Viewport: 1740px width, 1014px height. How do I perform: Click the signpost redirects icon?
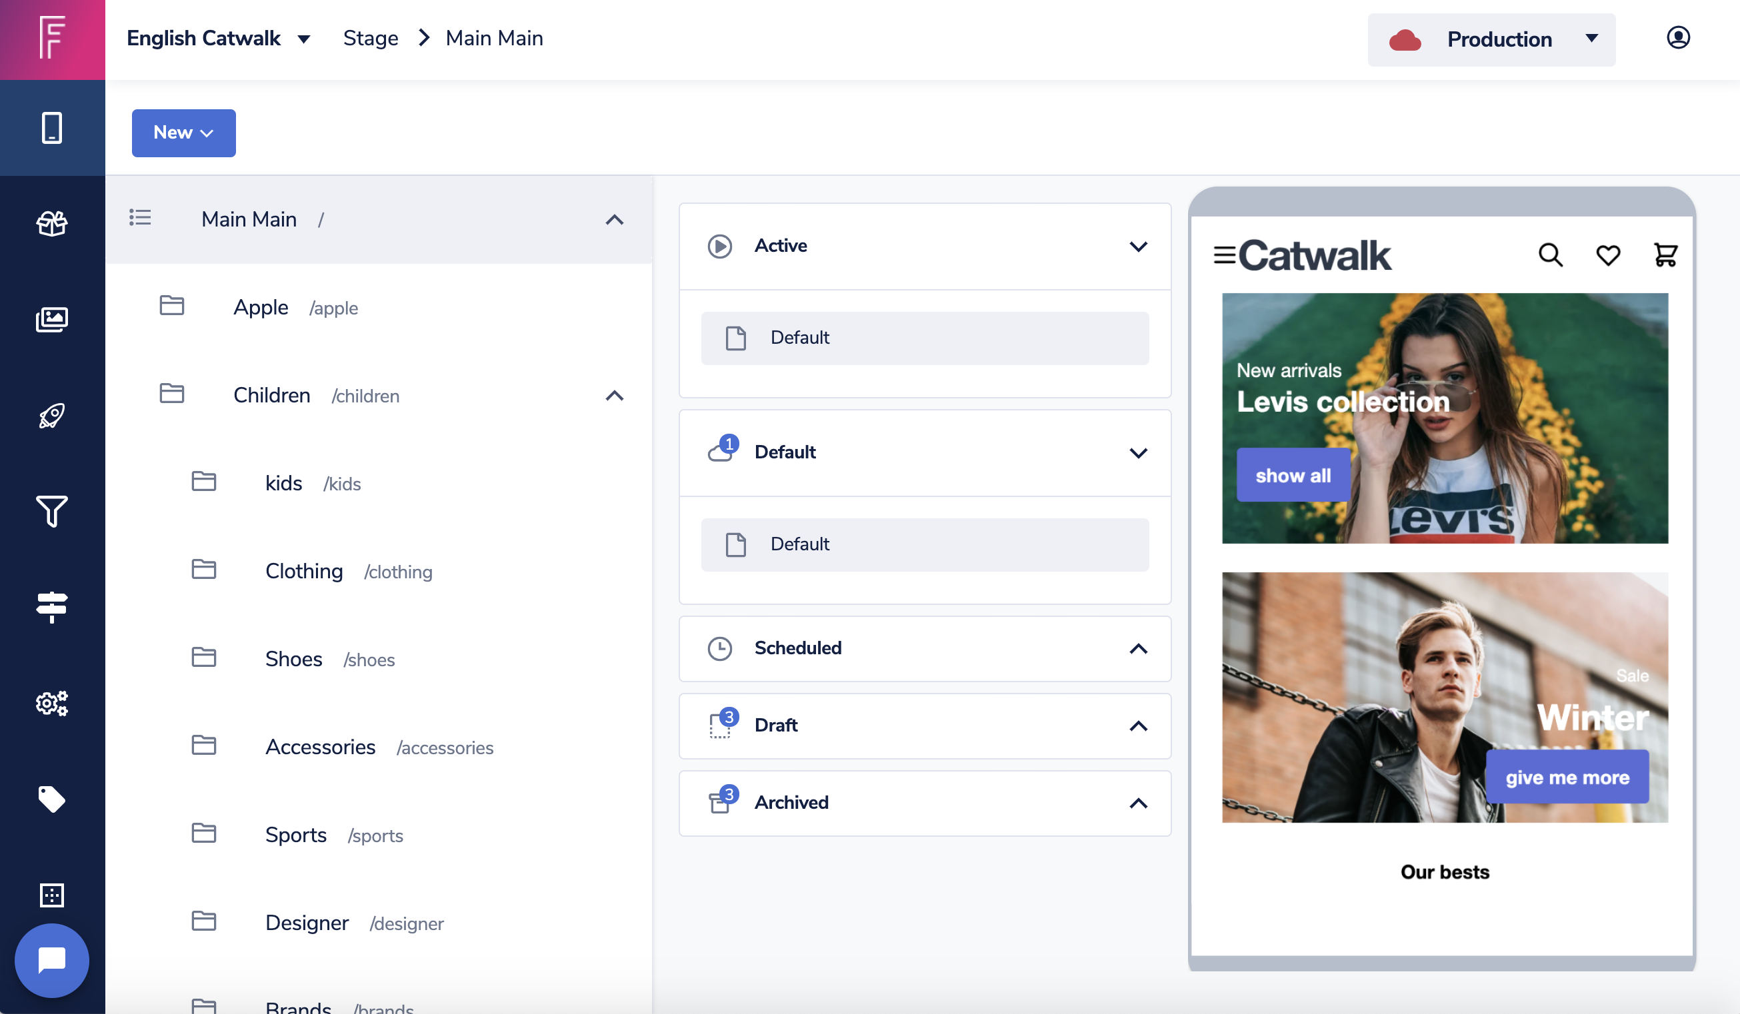52,607
